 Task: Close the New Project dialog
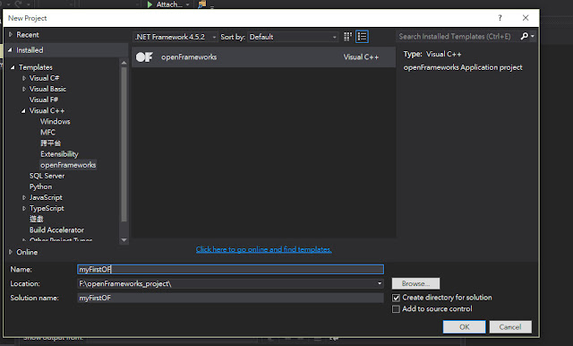(526, 18)
